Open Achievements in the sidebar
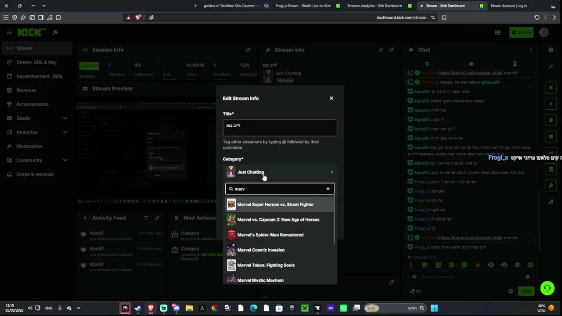Viewport: 562px width, 316px height. click(x=36, y=104)
